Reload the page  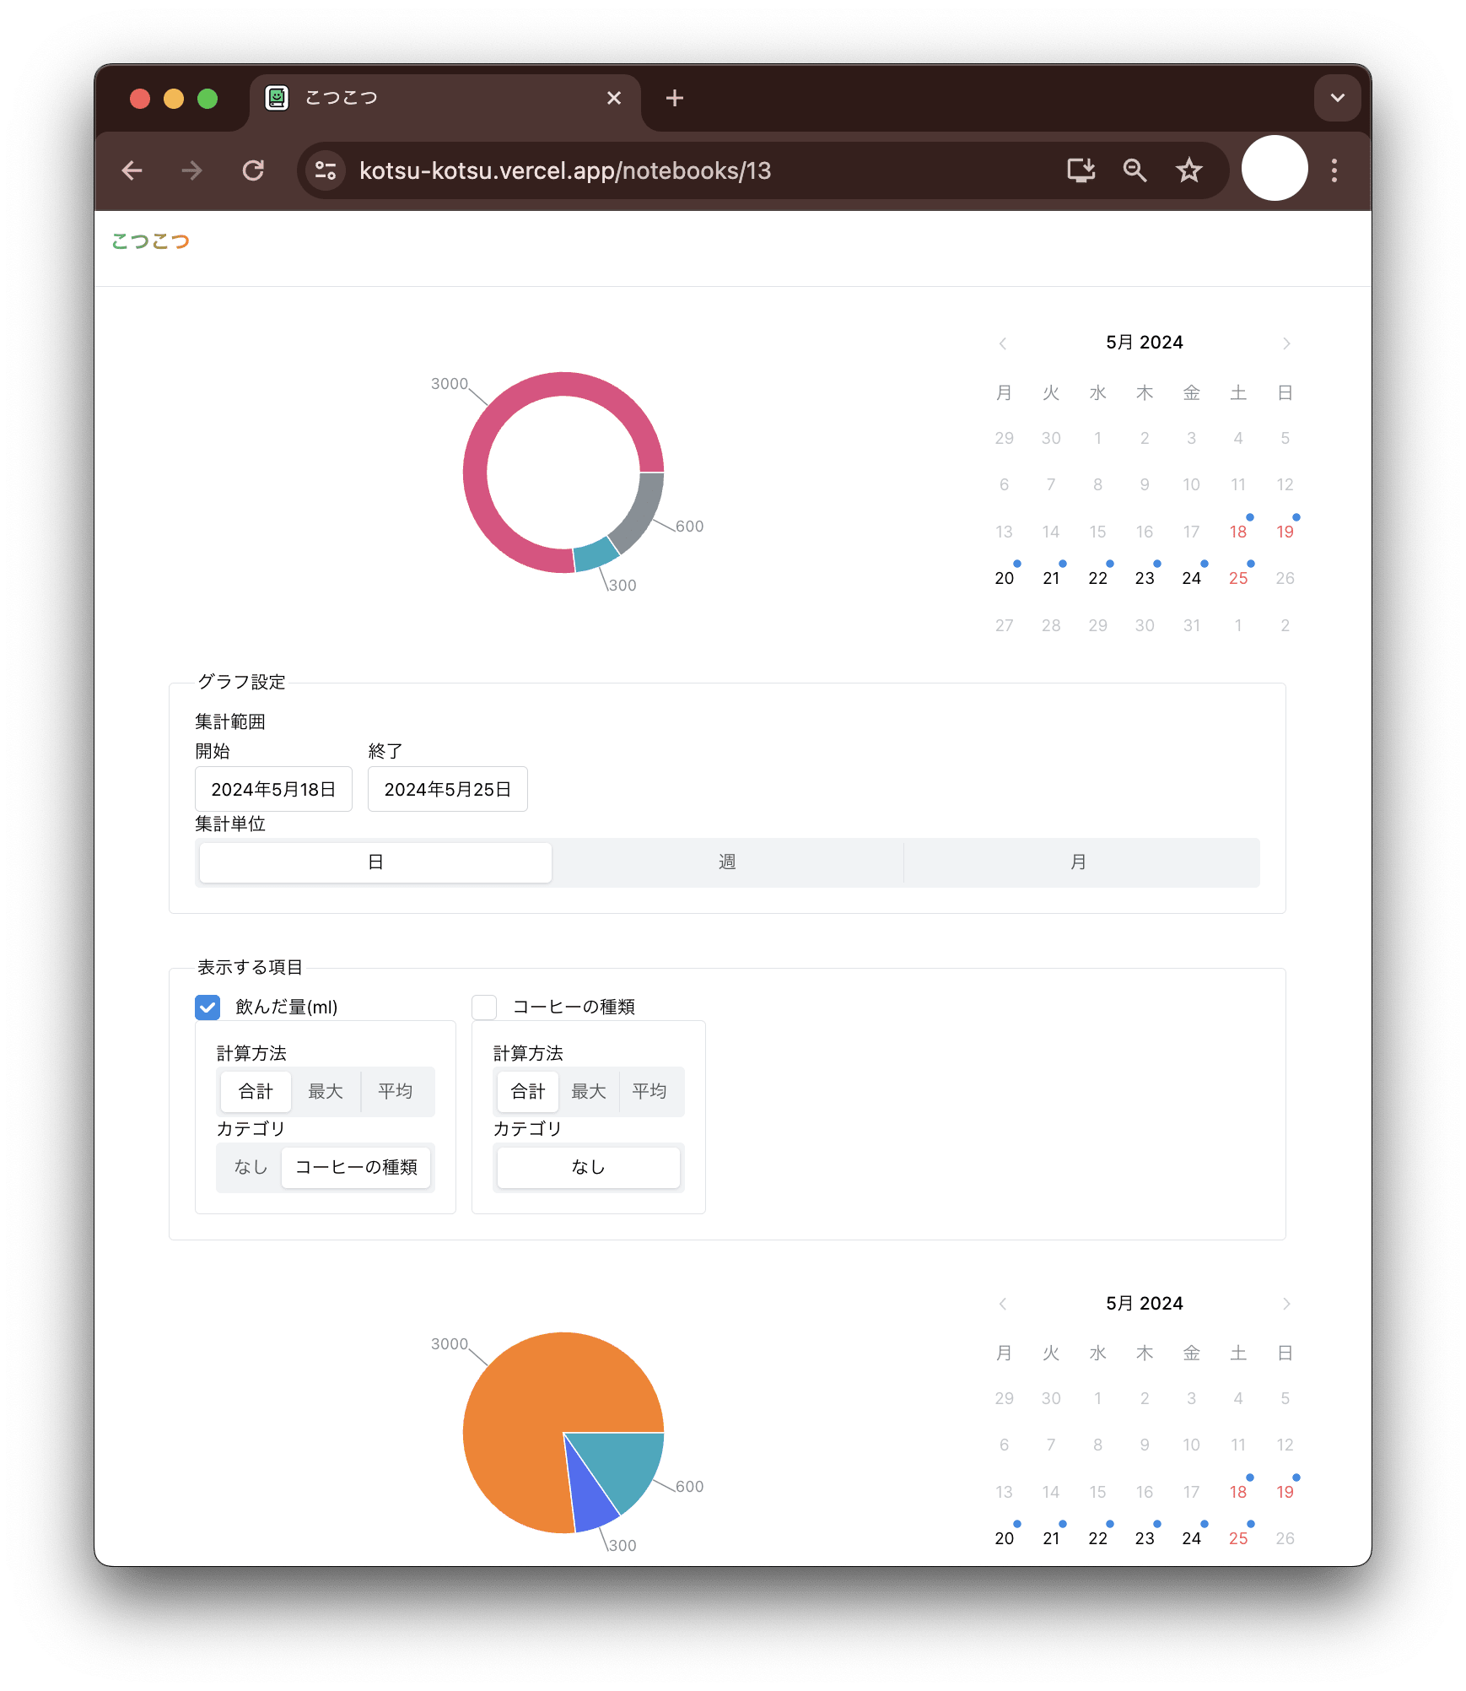click(253, 170)
